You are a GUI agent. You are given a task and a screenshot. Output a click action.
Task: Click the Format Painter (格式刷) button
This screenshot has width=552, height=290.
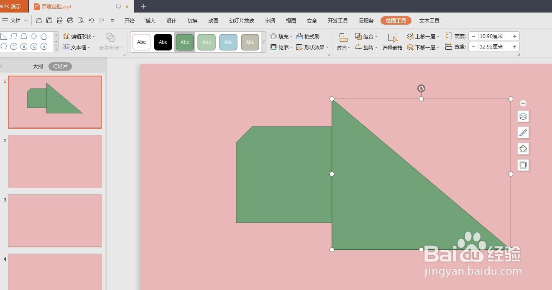tap(308, 36)
